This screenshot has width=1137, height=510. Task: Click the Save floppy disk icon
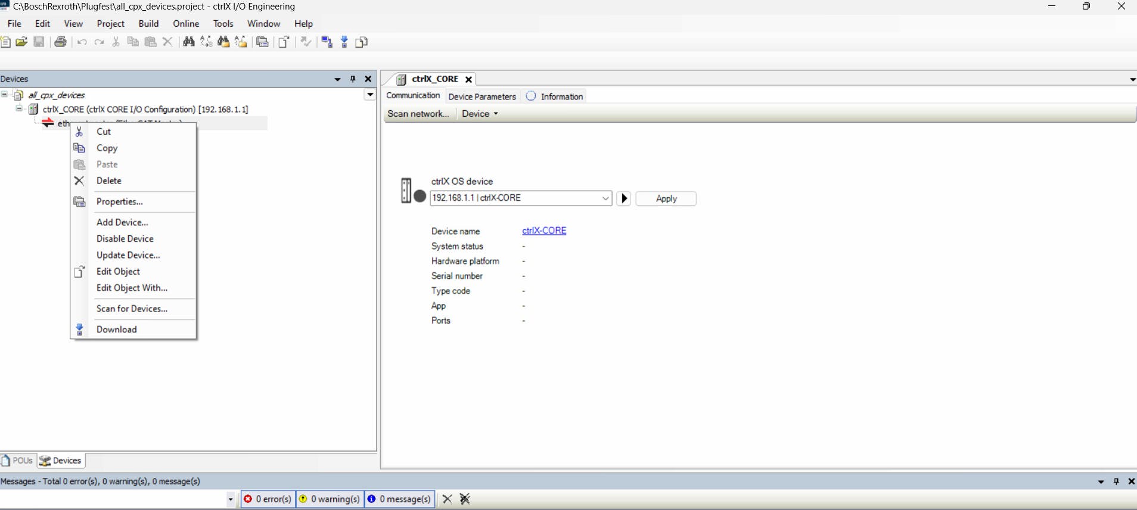click(39, 42)
